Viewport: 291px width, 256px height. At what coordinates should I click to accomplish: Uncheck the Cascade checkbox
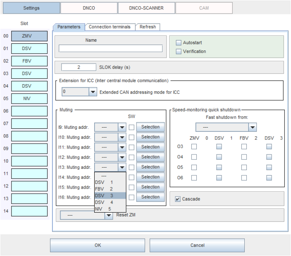[x=178, y=199]
